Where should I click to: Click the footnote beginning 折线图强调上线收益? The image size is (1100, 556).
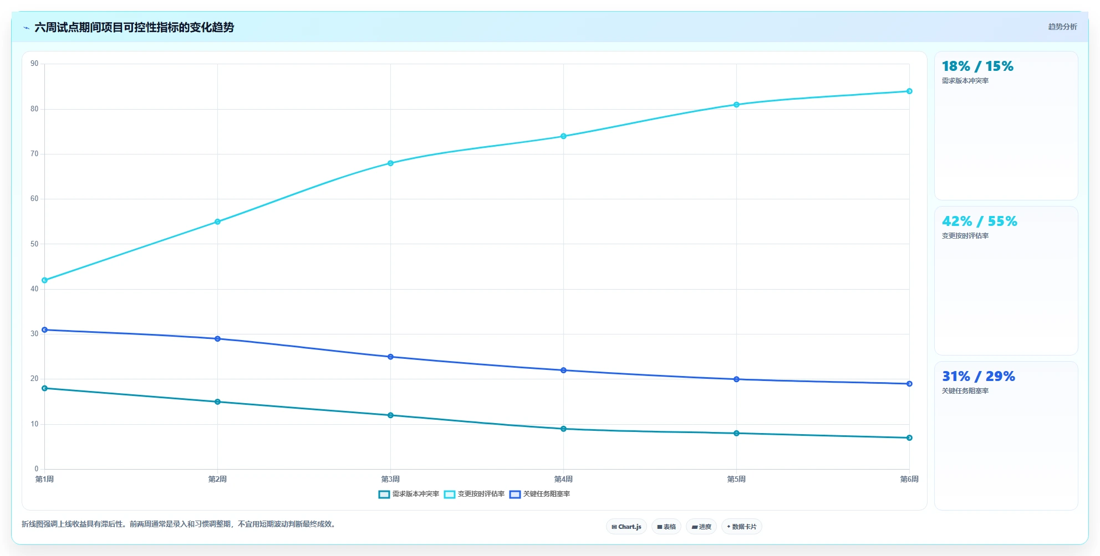click(180, 524)
